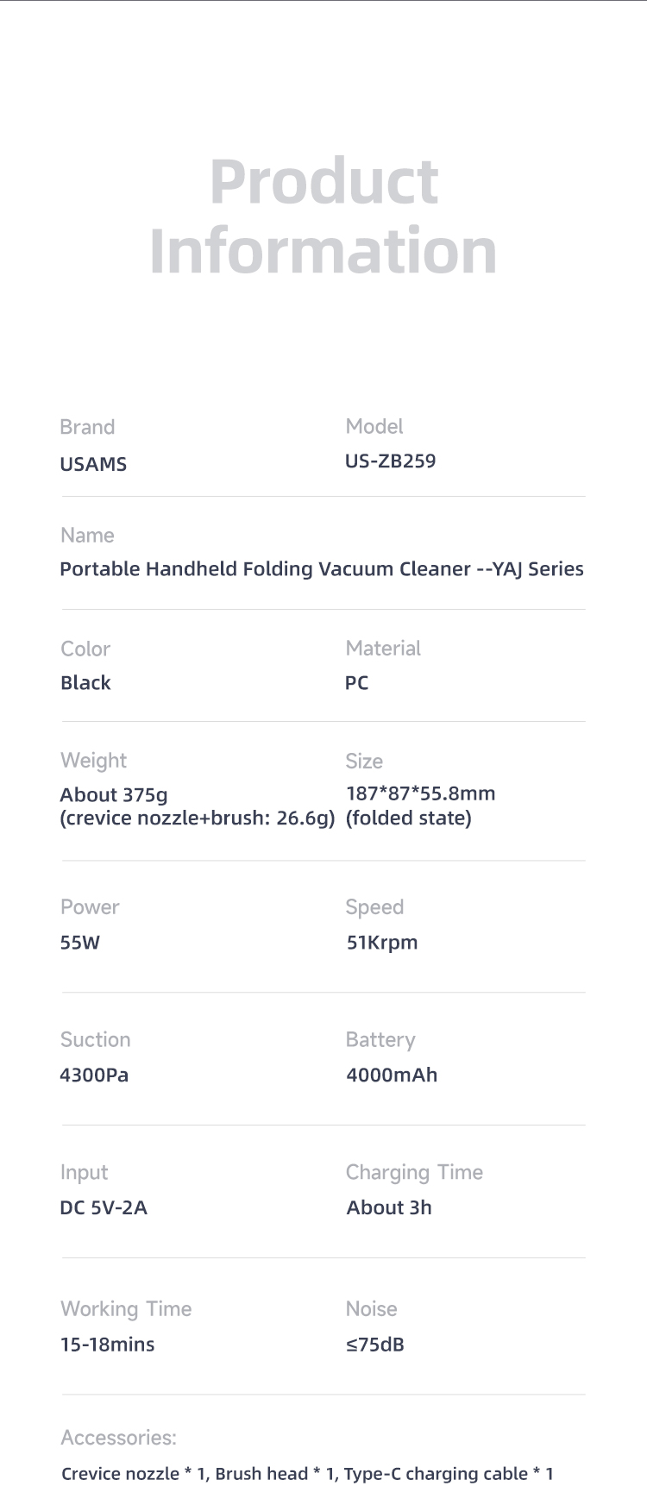Viewport: 647px width, 1511px height.
Task: Click the Charging Time label
Action: coord(414,1172)
